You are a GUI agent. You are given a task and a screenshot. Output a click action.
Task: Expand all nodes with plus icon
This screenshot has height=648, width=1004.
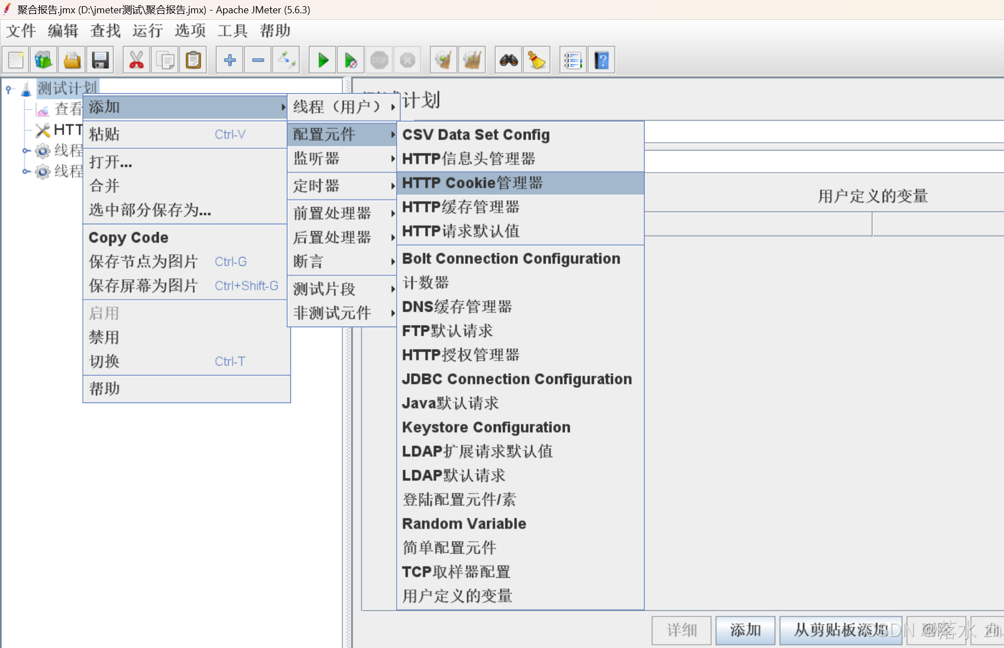(230, 60)
